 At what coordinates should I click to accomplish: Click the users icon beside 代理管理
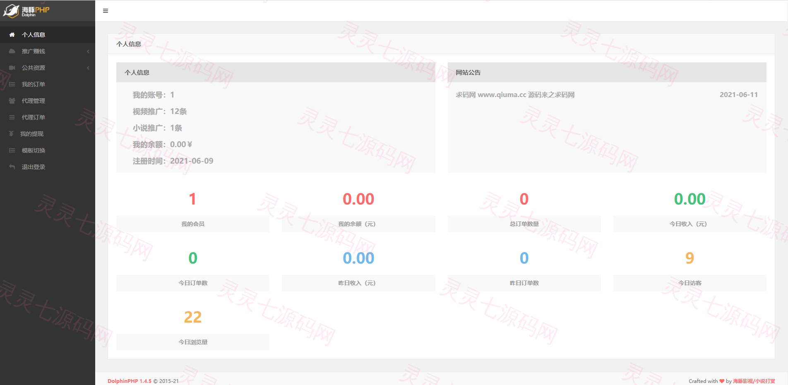(x=12, y=101)
